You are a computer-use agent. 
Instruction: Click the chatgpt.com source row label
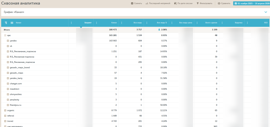[x=16, y=84]
